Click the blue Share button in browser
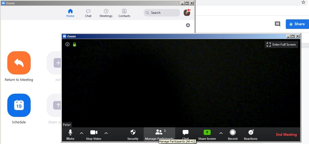The image size is (309, 144). [x=297, y=24]
